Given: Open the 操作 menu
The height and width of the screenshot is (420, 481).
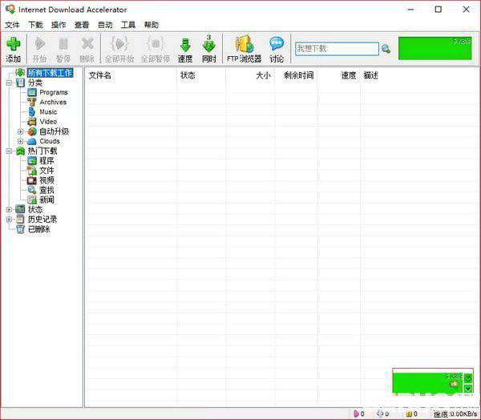Looking at the screenshot, I should [x=59, y=25].
